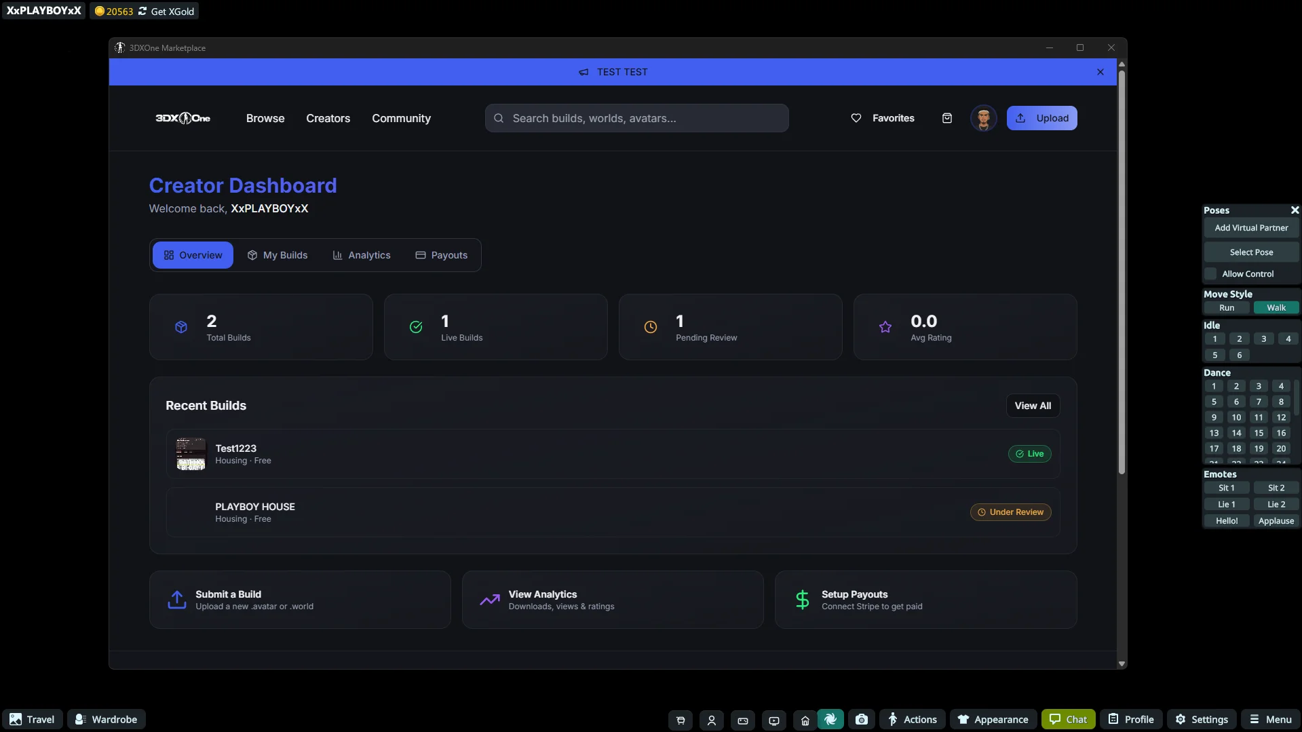Close the Poses panel
The image size is (1302, 732).
click(1295, 210)
